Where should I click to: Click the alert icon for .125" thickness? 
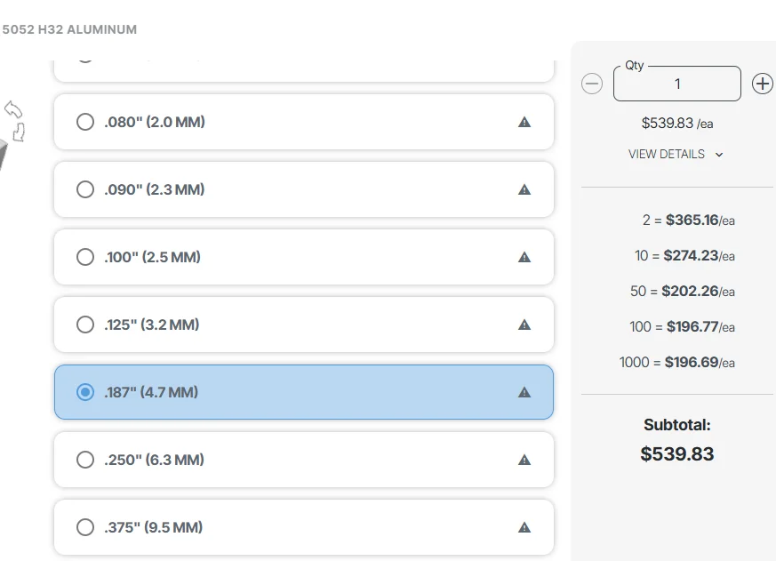tap(524, 325)
